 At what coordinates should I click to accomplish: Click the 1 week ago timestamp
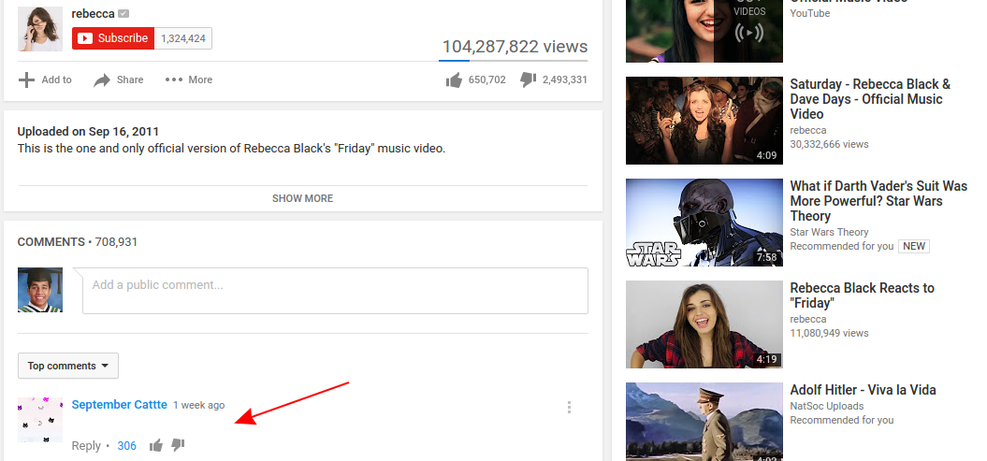coord(199,405)
